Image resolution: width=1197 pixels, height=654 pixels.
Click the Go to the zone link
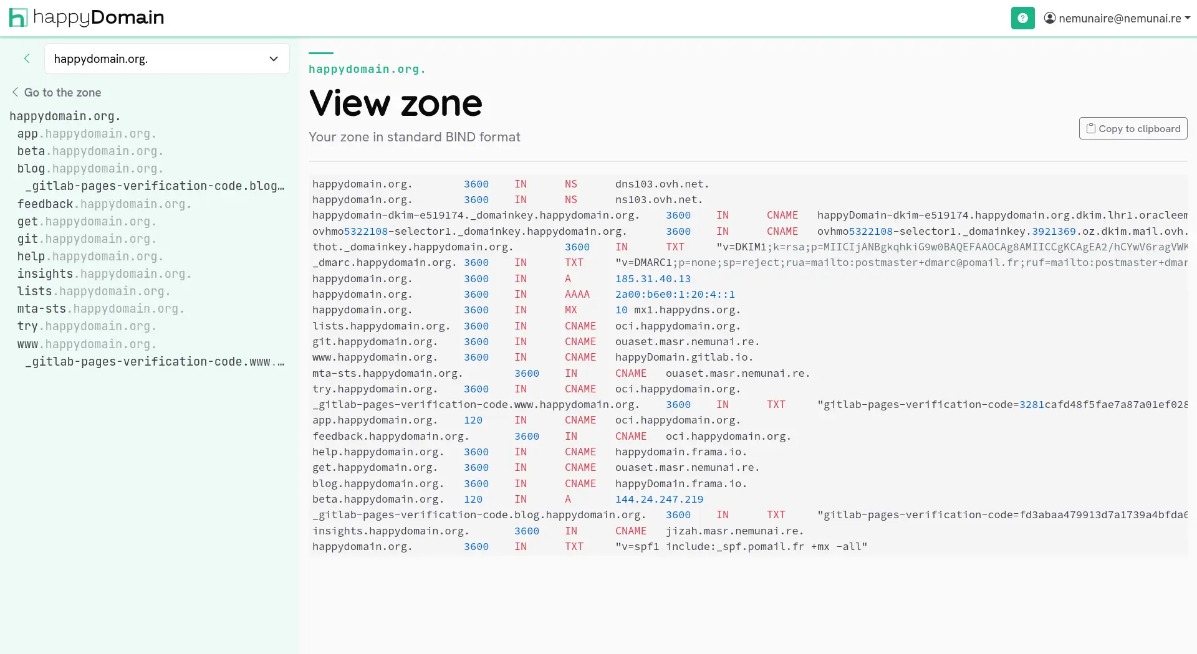(57, 92)
